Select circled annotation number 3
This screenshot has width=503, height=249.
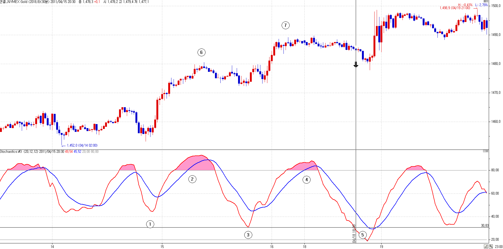[x=248, y=235]
